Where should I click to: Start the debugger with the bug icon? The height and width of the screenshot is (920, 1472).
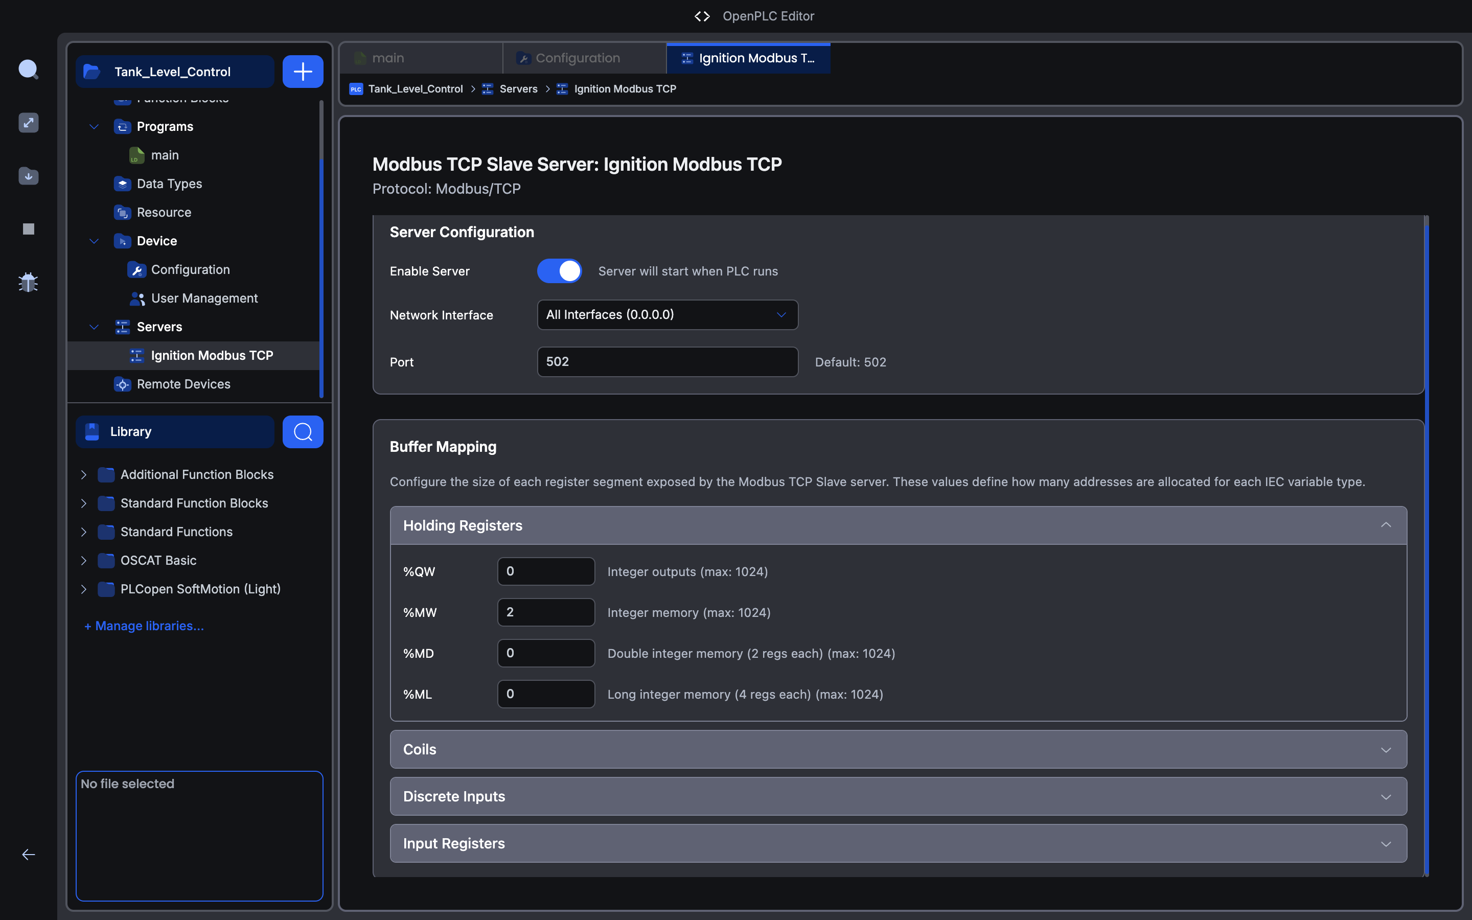click(x=29, y=282)
